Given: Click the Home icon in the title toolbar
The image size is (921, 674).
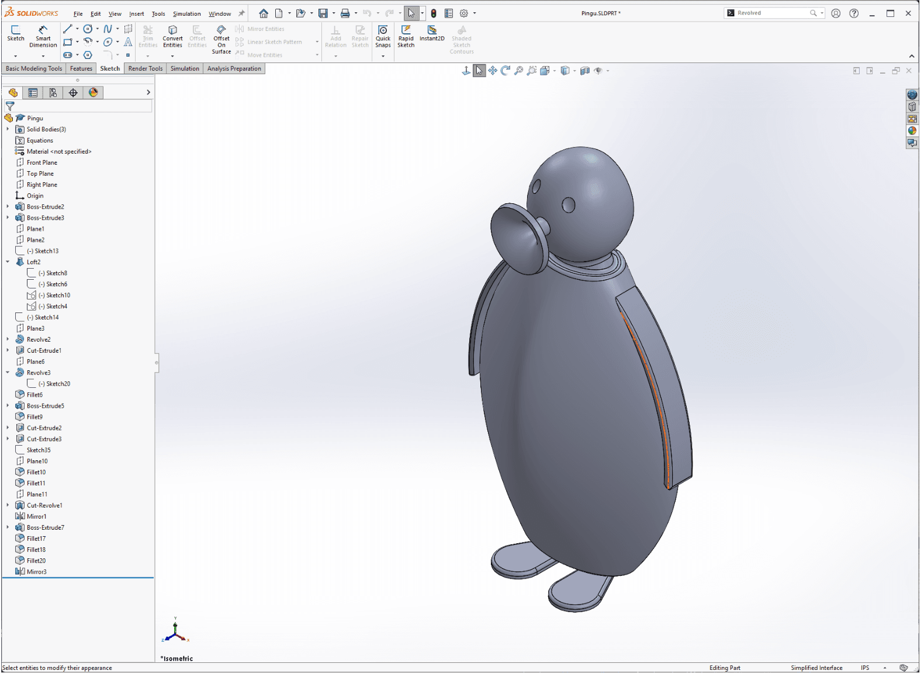Looking at the screenshot, I should (x=264, y=13).
